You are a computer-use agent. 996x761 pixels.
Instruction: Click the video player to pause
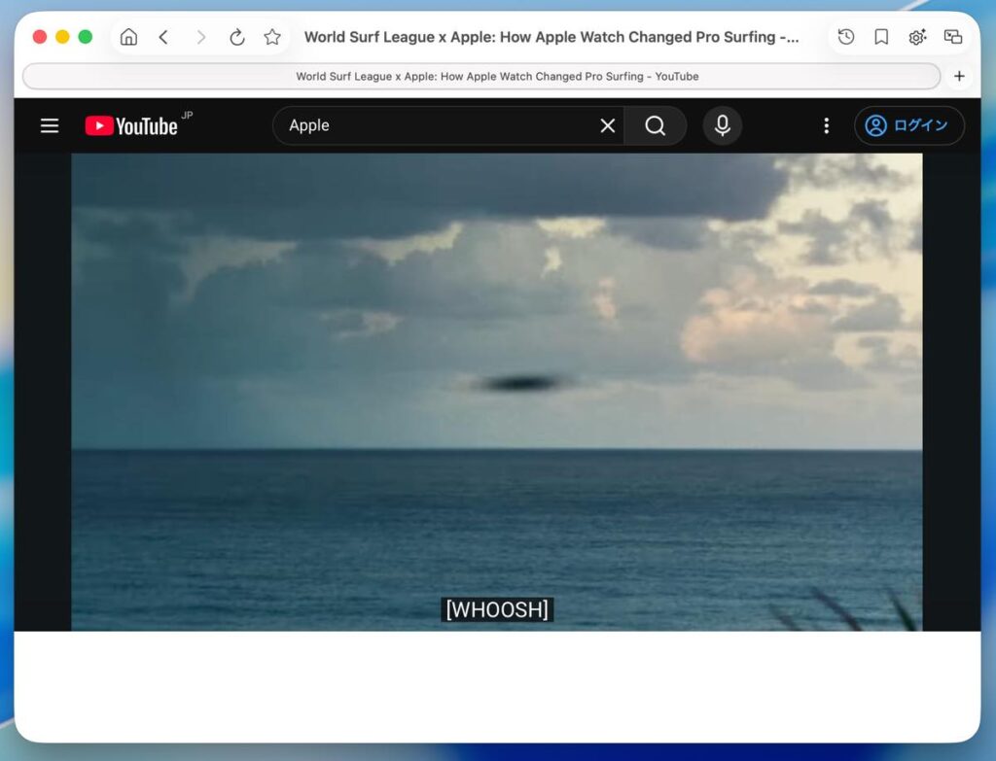497,392
